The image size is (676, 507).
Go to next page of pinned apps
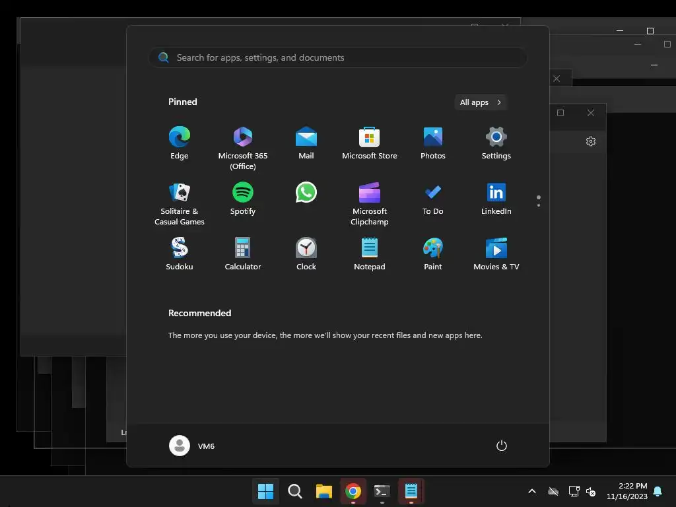click(x=539, y=205)
